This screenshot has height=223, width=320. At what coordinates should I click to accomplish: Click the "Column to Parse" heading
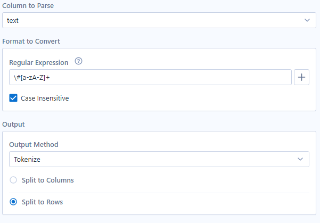pyautogui.click(x=28, y=5)
